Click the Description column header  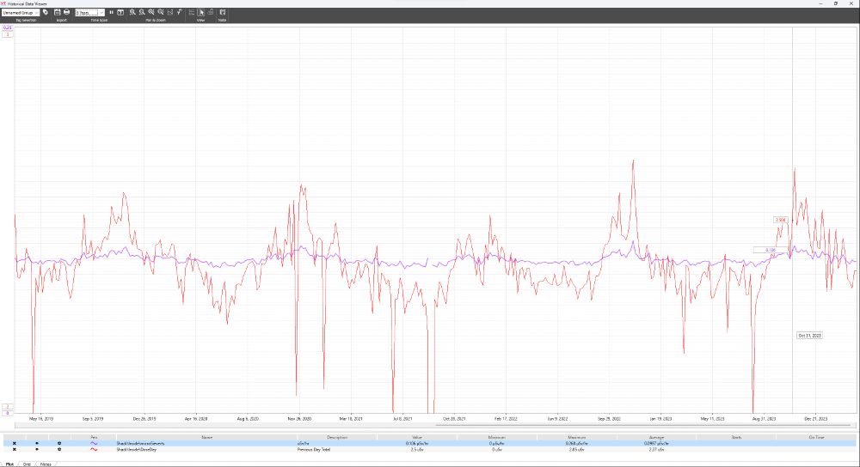pos(337,438)
